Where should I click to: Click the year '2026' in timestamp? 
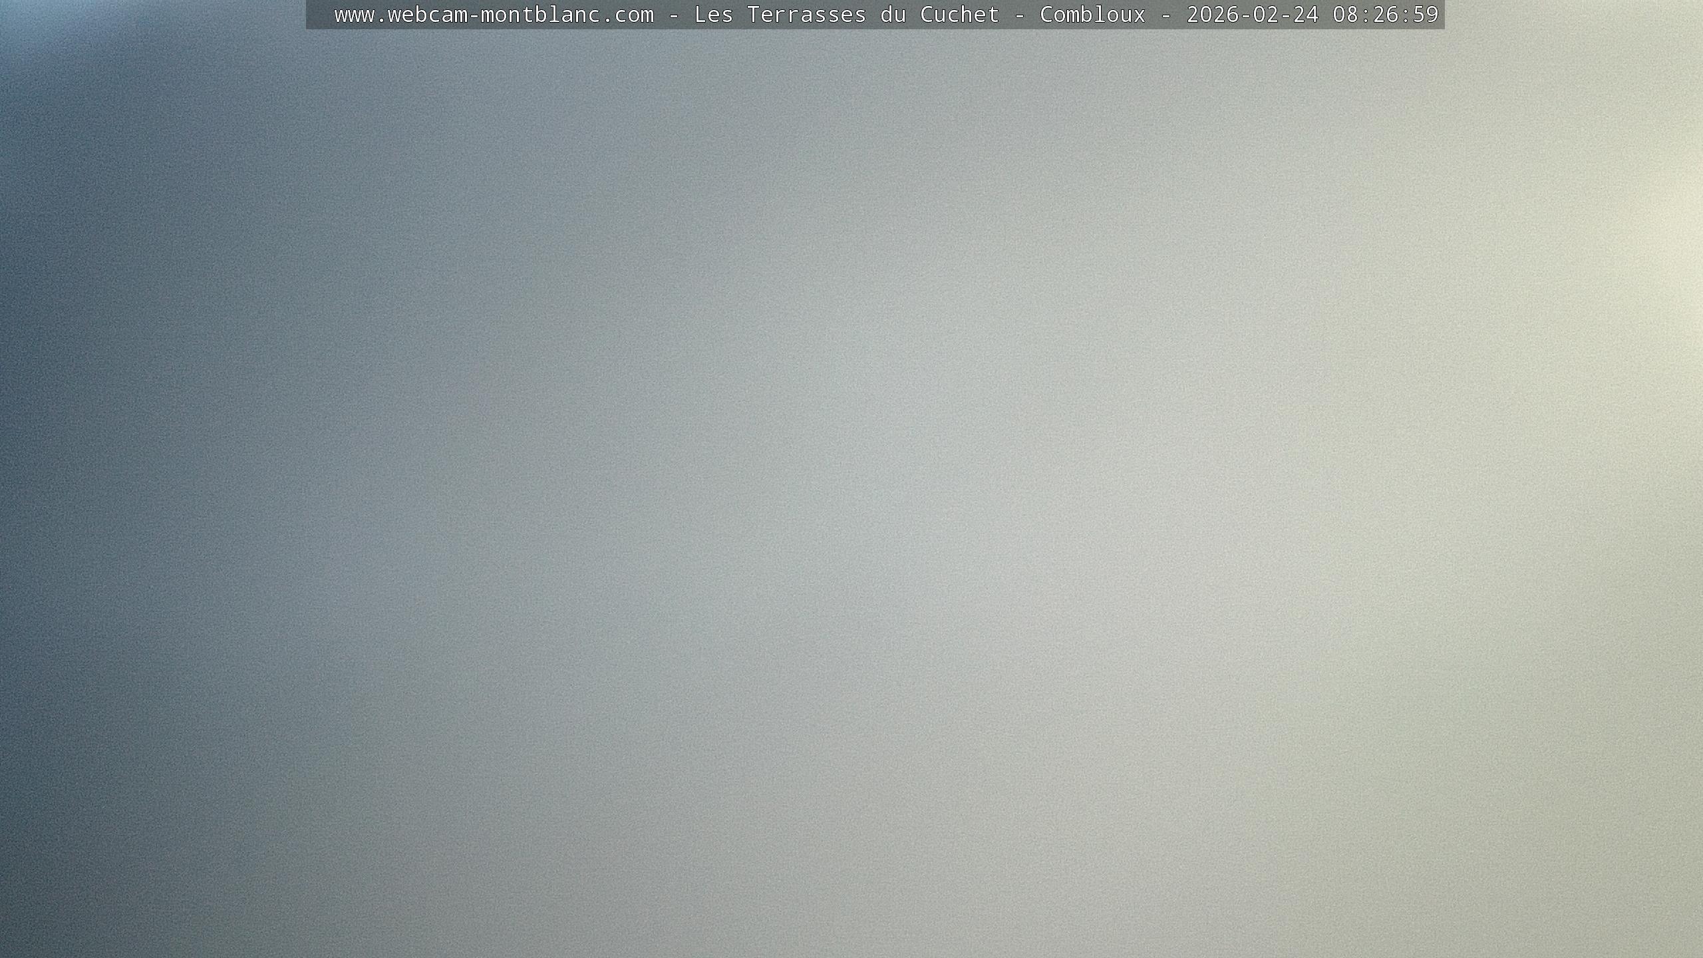1213,15
